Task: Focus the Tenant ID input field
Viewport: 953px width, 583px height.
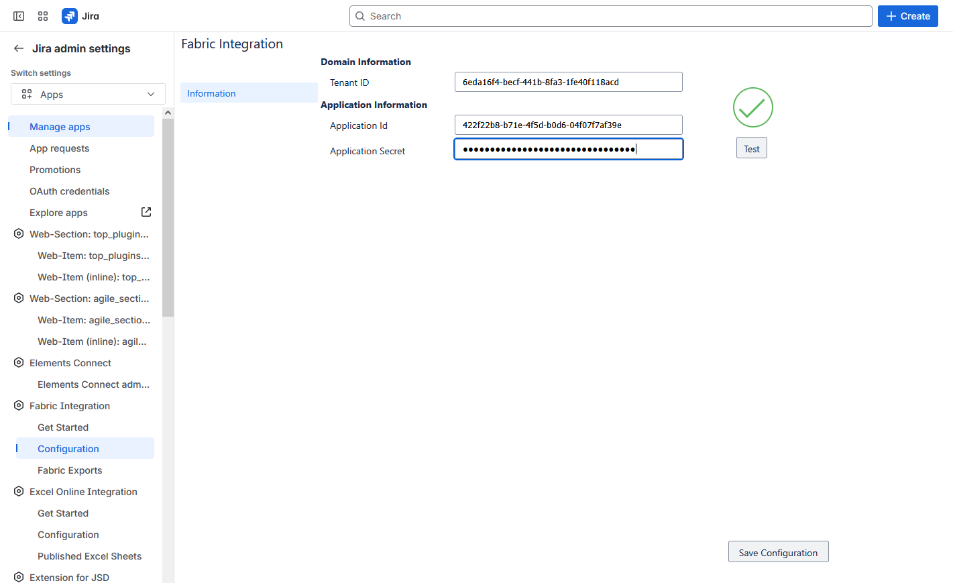Action: (568, 82)
